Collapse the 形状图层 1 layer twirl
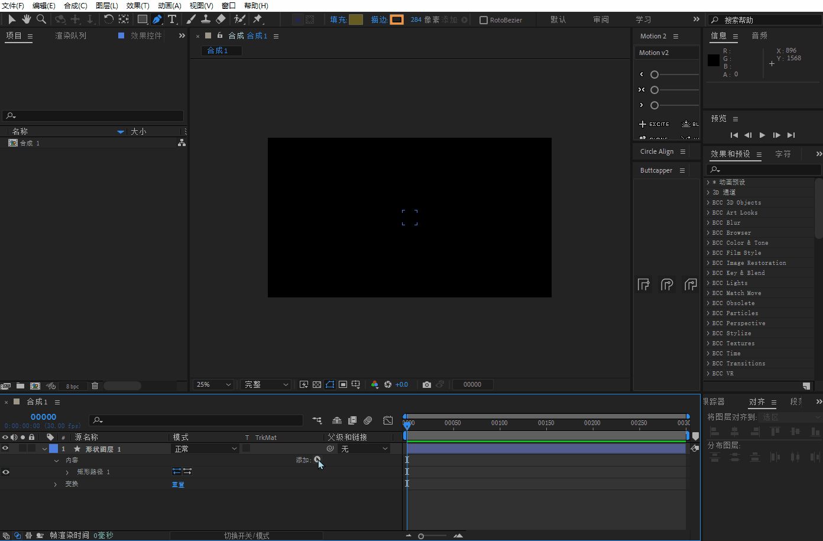The image size is (823, 541). coord(44,449)
